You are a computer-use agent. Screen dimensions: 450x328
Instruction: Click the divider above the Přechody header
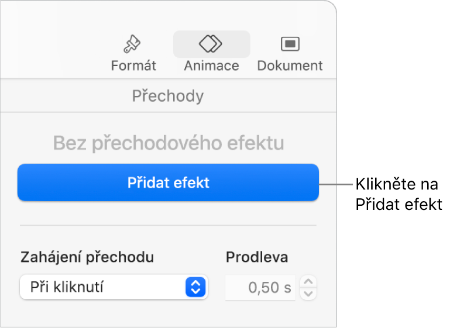coord(168,79)
